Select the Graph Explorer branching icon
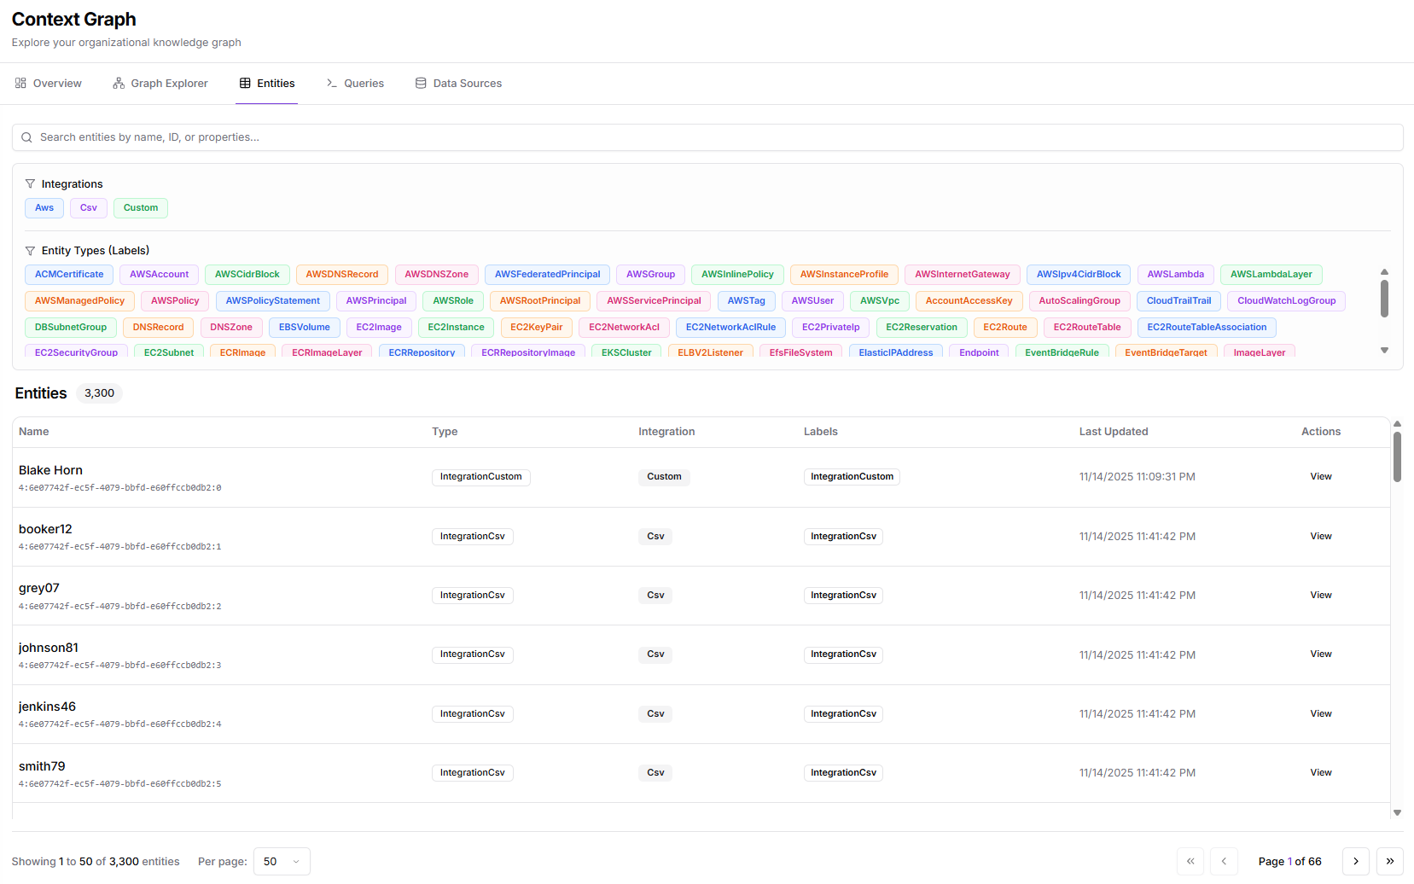Viewport: 1414px width, 884px height. pyautogui.click(x=118, y=83)
